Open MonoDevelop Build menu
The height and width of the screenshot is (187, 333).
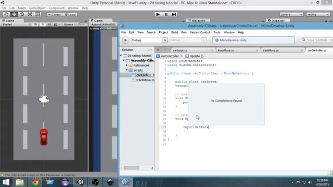(x=175, y=32)
